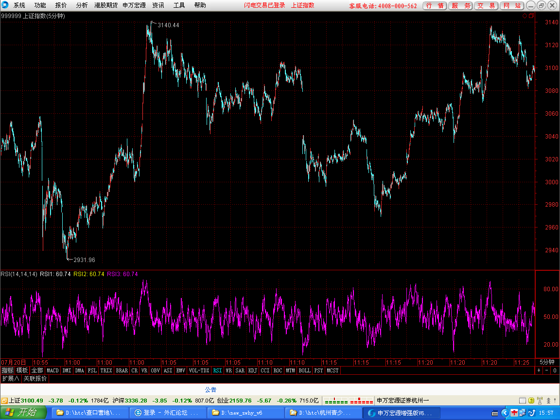Click the blue tray expand arrow
The height and width of the screenshot is (420, 560).
[505, 413]
